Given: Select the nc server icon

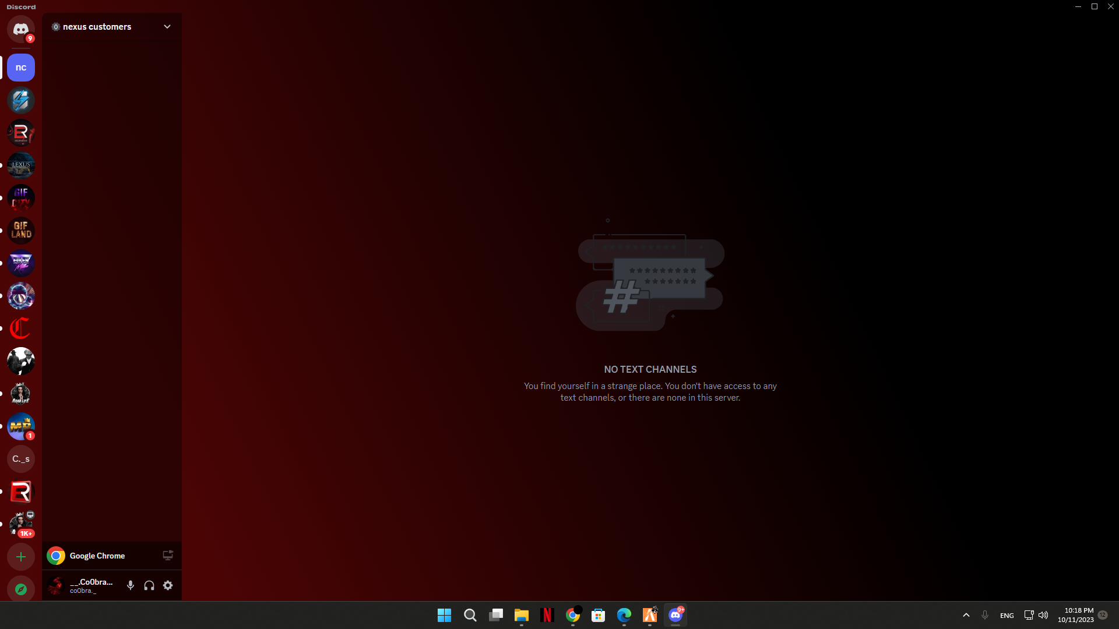Looking at the screenshot, I should [x=21, y=68].
